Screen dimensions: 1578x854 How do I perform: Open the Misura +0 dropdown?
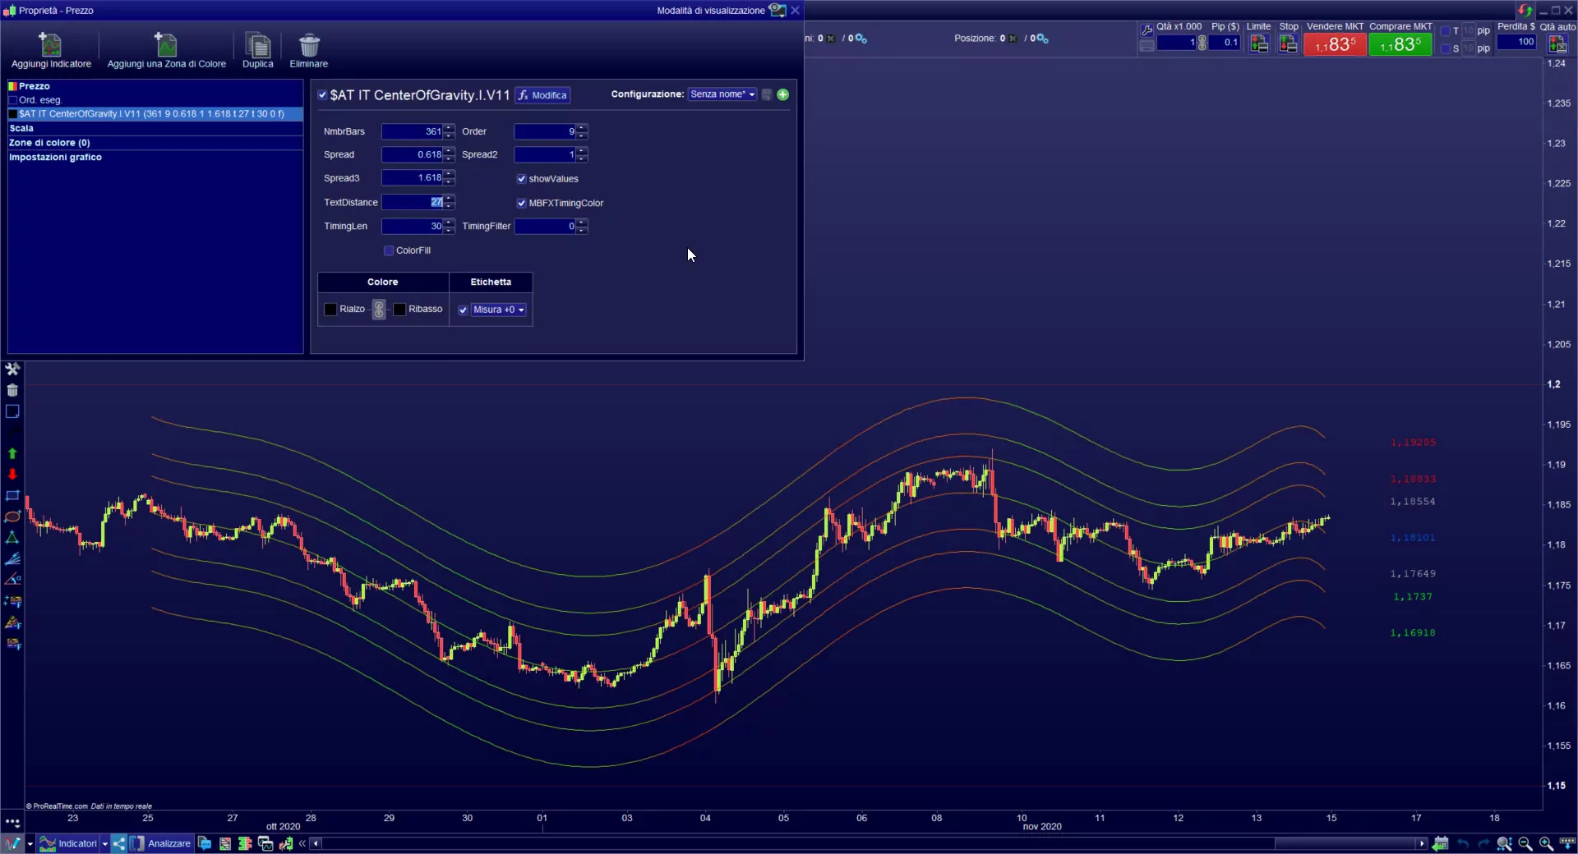coord(499,310)
